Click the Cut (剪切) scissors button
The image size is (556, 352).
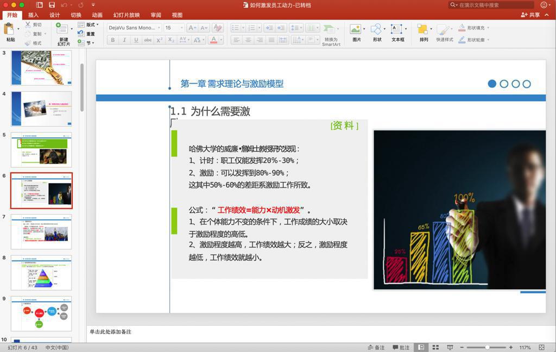click(33, 24)
